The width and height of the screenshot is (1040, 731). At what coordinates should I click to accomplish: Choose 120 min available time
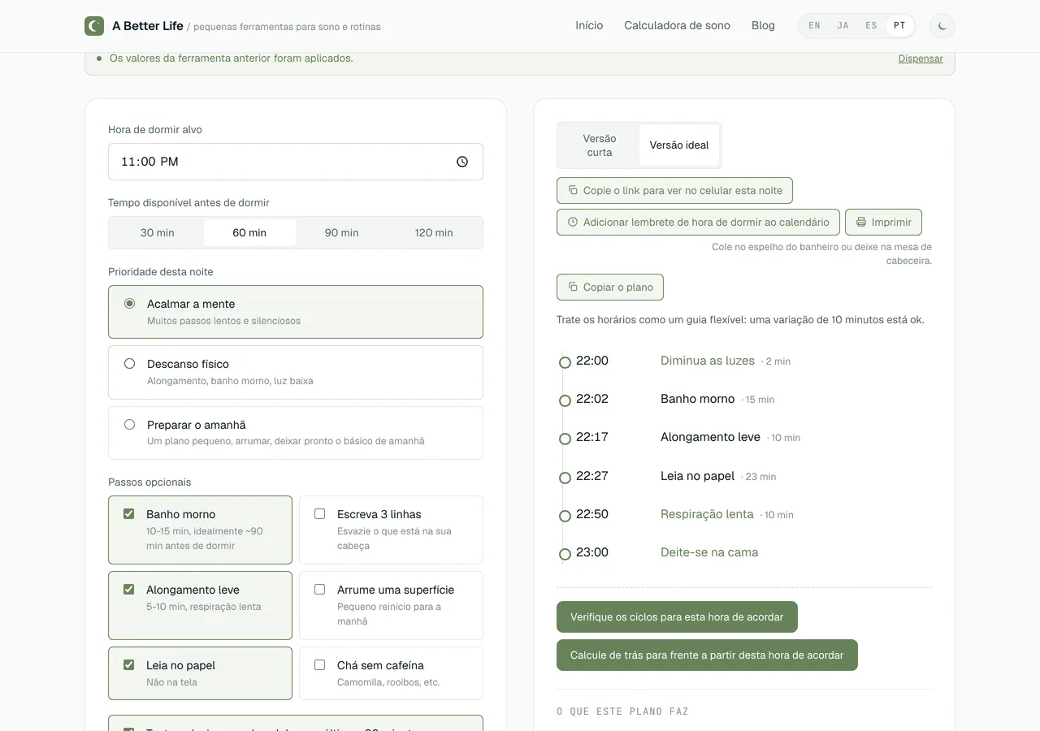click(434, 232)
